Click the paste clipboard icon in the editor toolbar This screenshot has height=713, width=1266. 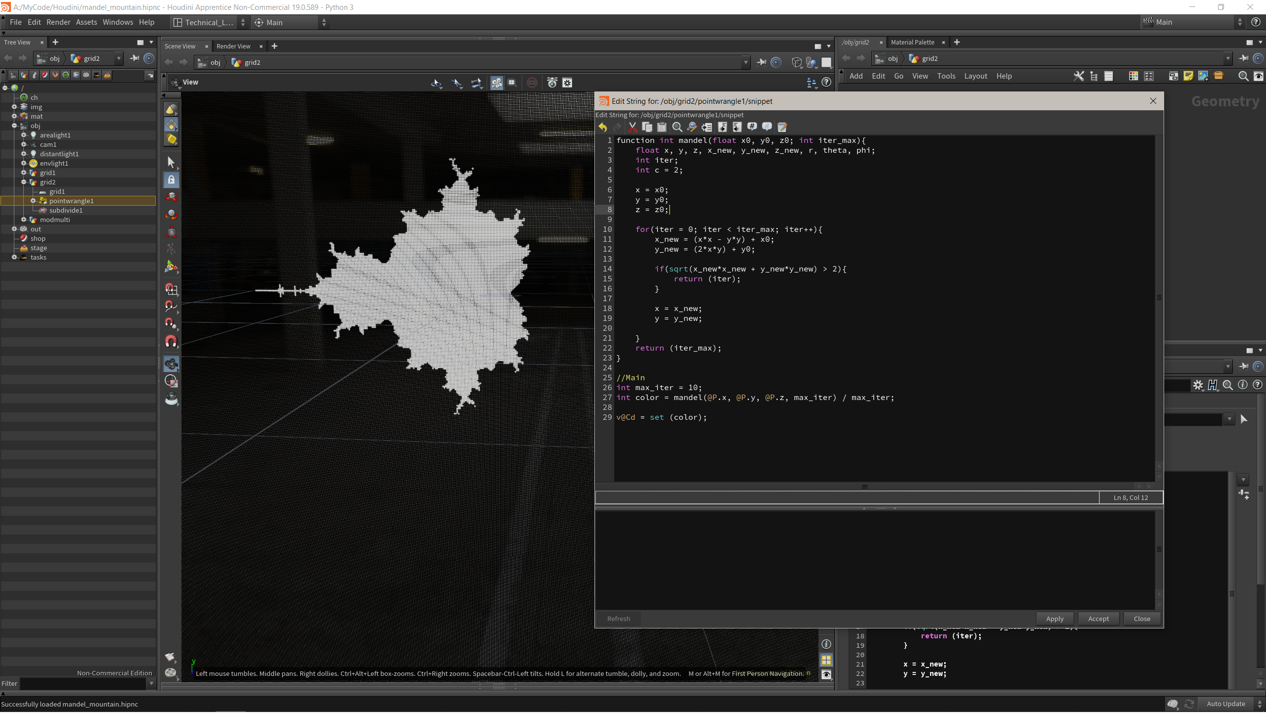point(662,127)
